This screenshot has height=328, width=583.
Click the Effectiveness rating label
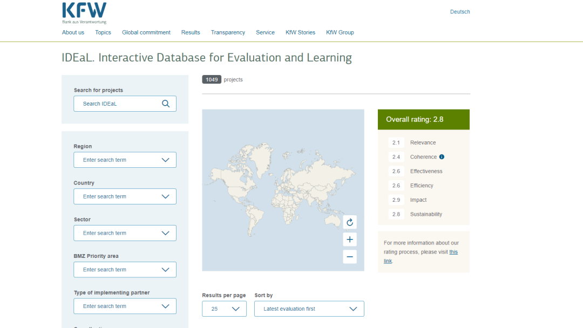426,171
